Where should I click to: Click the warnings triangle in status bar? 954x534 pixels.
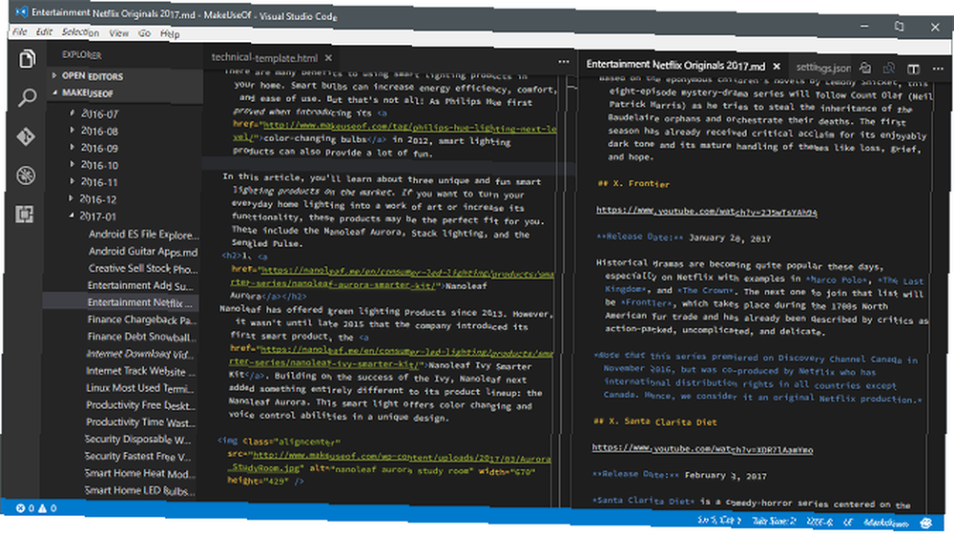click(x=43, y=508)
